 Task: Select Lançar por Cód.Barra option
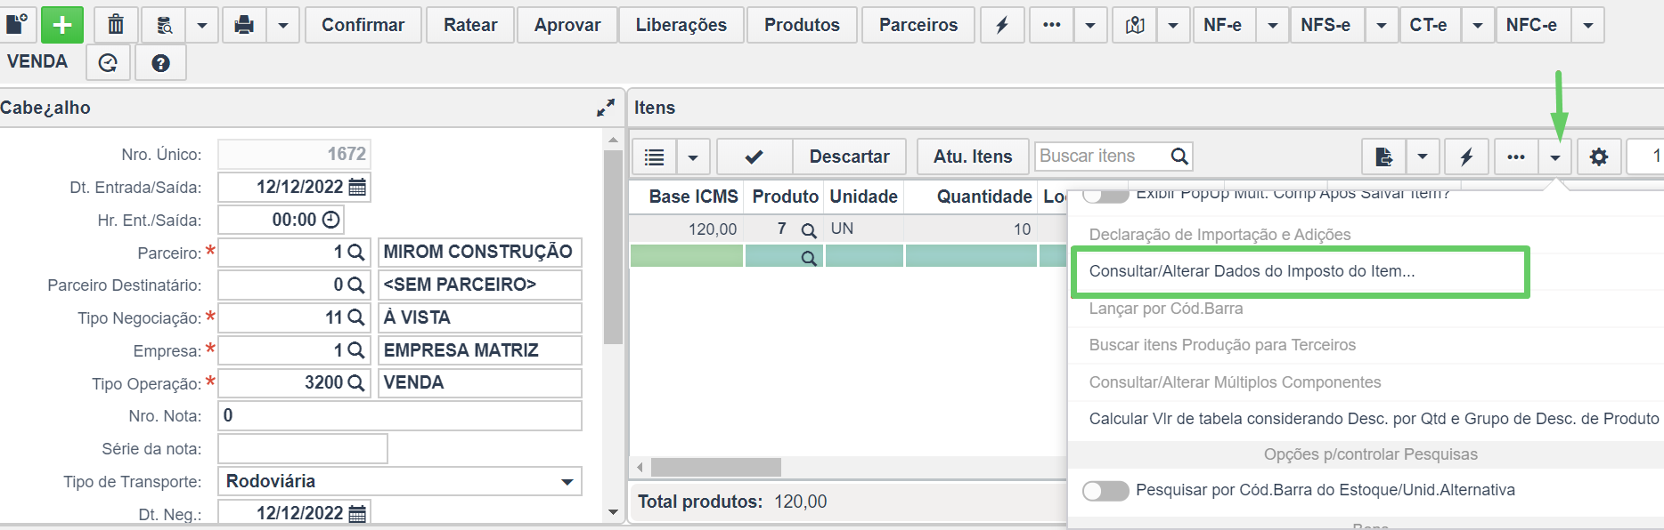tap(1166, 309)
